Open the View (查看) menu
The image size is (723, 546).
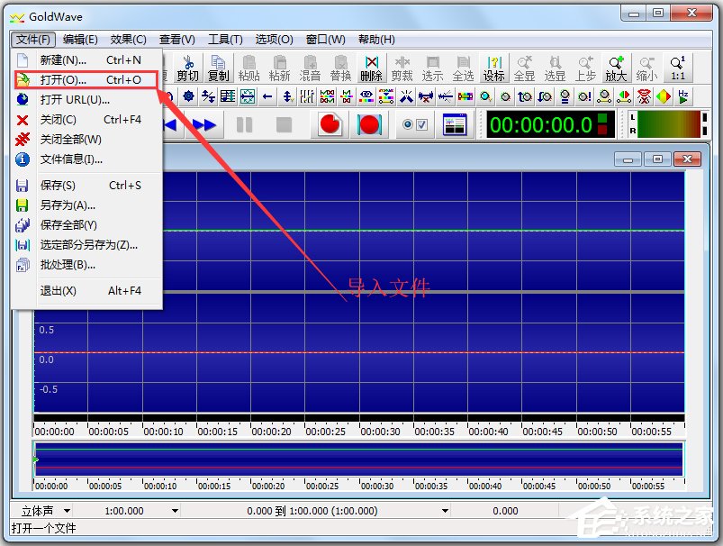tap(177, 40)
